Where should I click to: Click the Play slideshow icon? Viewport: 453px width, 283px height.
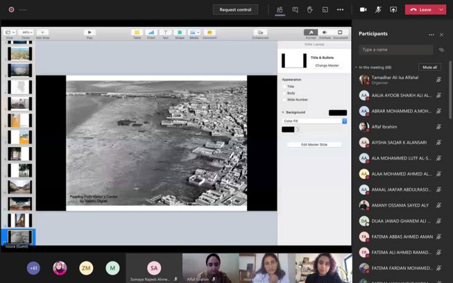[89, 32]
